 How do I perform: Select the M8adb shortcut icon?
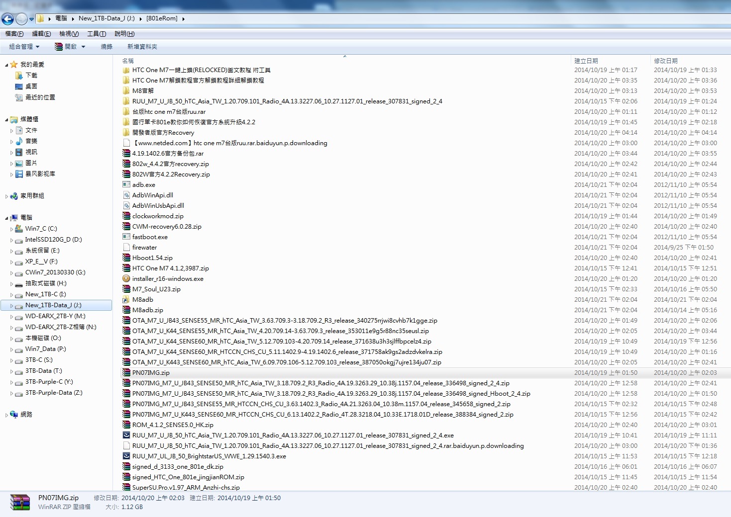coord(126,299)
